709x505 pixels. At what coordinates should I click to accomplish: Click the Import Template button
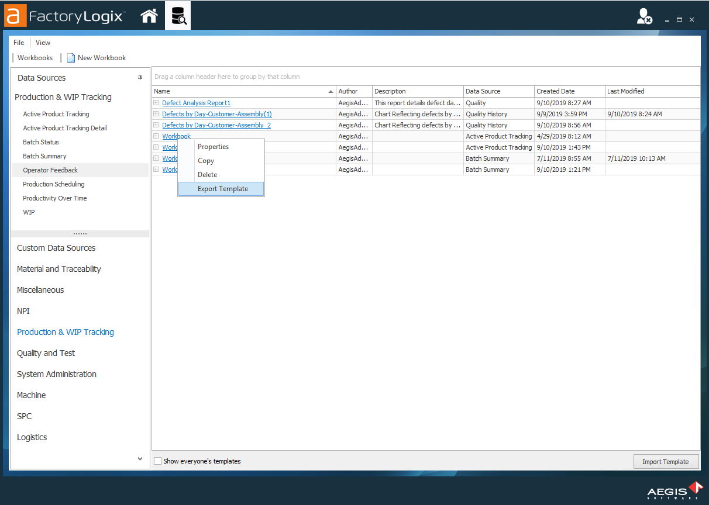coord(666,461)
